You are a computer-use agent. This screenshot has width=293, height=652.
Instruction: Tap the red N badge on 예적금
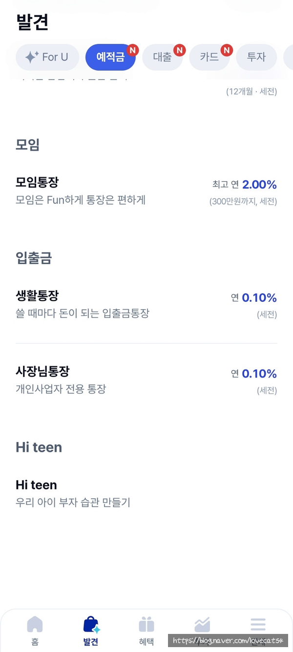click(133, 50)
